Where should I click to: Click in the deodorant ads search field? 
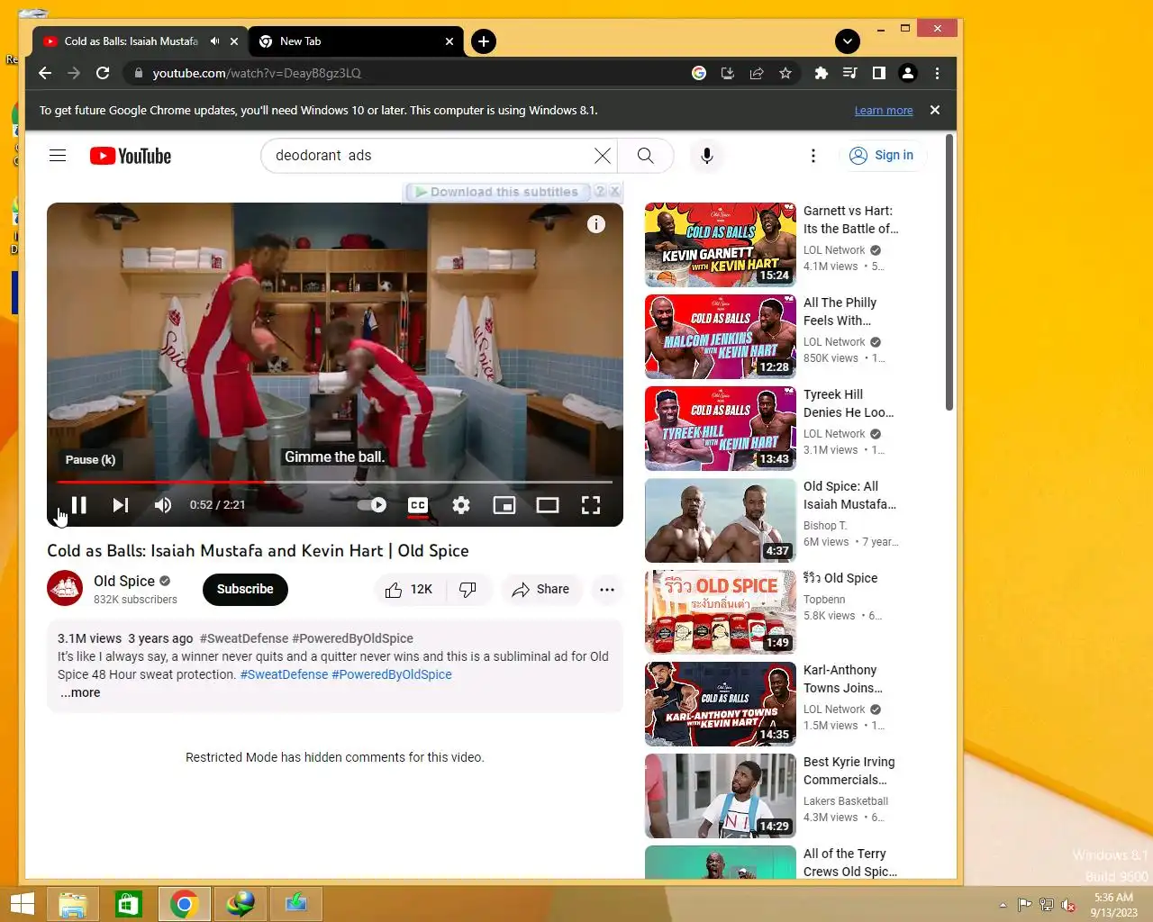coord(430,156)
